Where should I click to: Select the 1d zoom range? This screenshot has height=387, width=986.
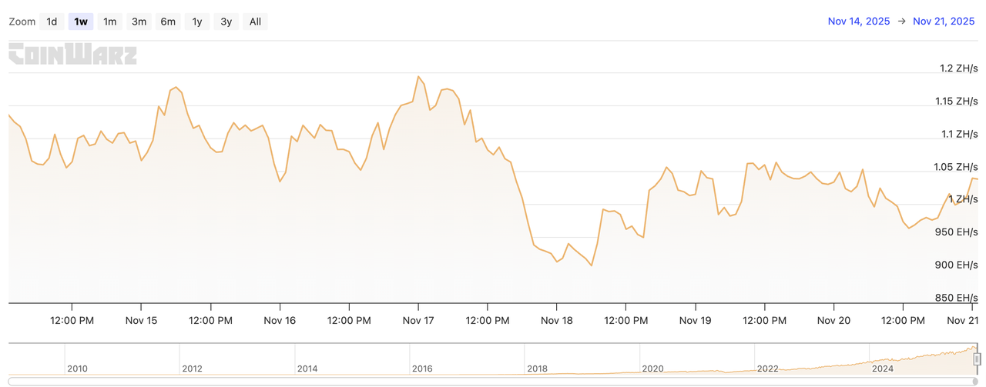[52, 22]
